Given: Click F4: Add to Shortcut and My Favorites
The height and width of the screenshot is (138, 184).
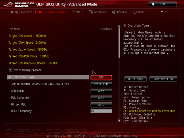Looking at the screenshot, I should tap(149, 111).
